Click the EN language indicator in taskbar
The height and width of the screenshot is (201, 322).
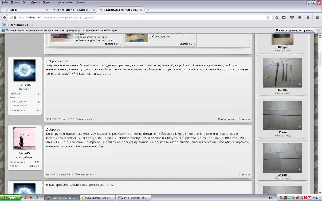270,198
